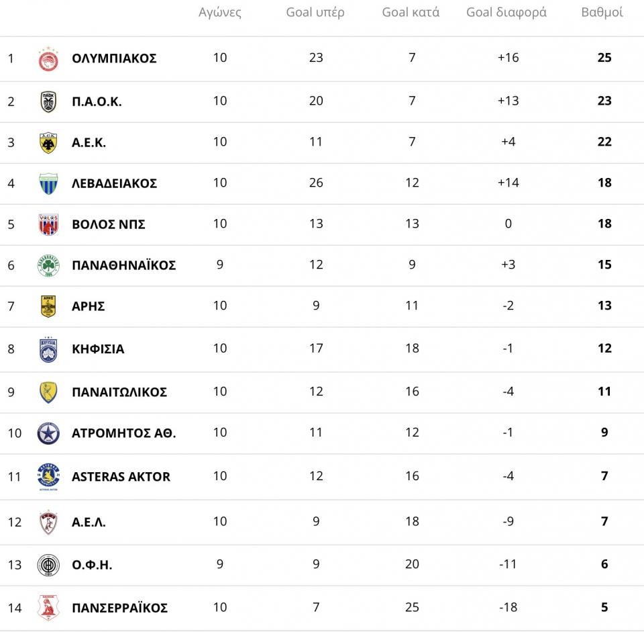Click the Atromitos blue star emblem

[48, 433]
